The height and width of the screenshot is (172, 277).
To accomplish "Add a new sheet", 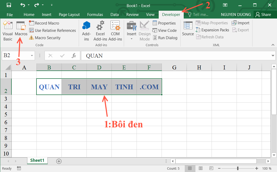I will coord(59,161).
